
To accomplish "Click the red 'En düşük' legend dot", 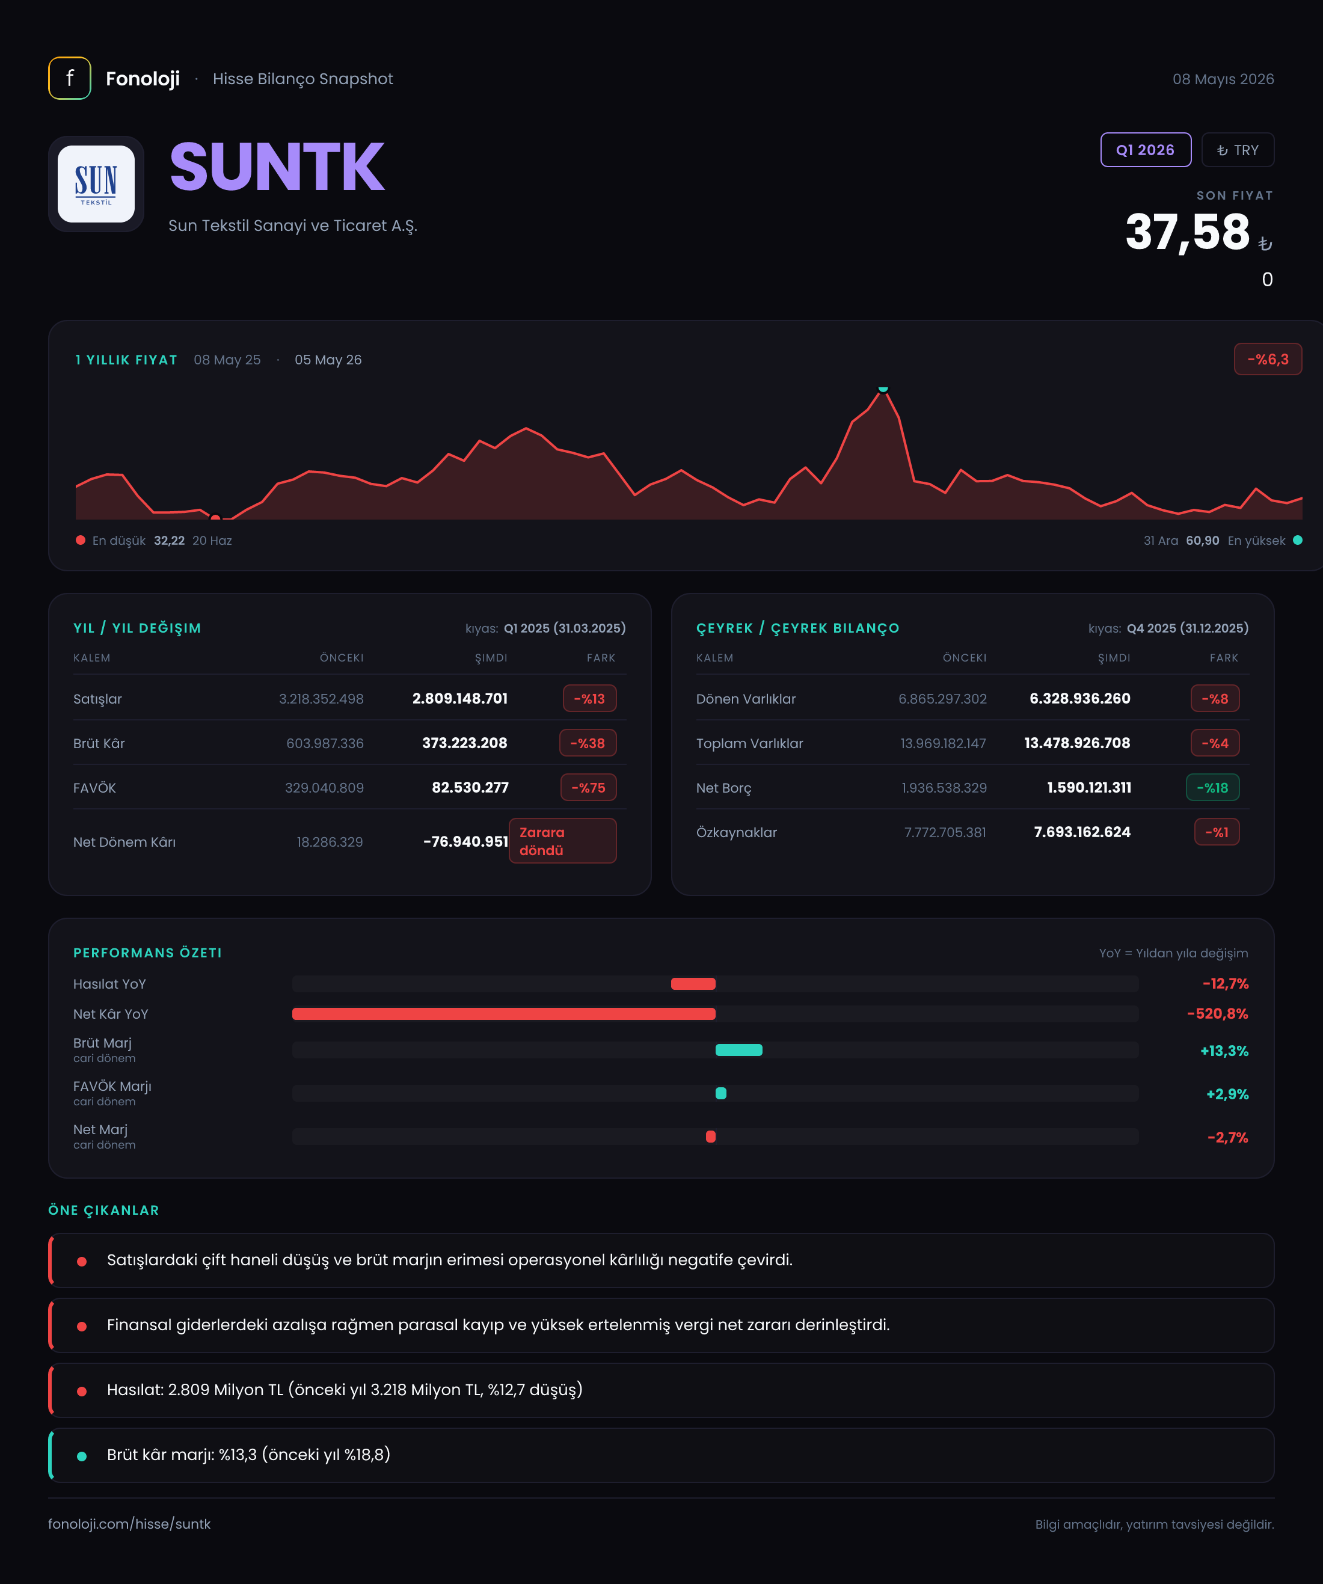I will point(81,540).
